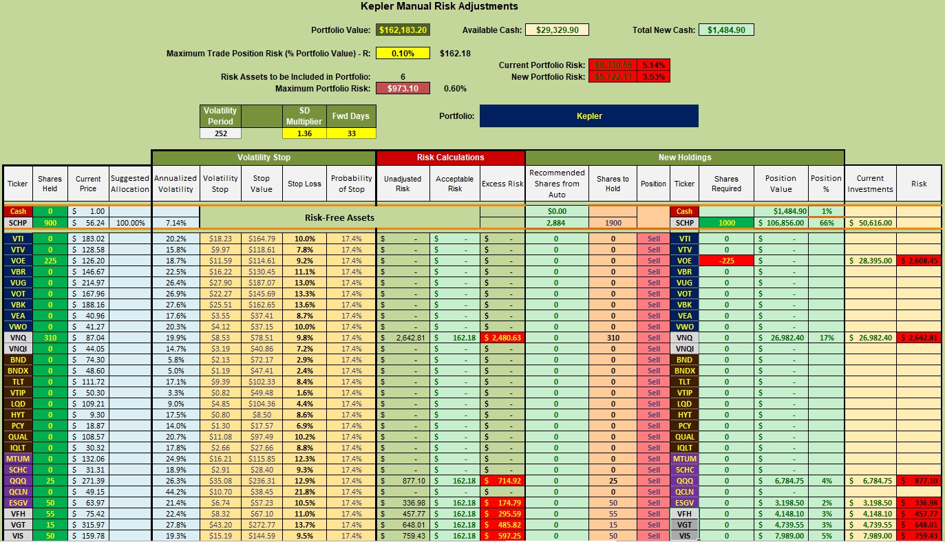This screenshot has width=945, height=542.
Task: Click the QQQ risk value 877.10 in last column
Action: click(x=918, y=481)
